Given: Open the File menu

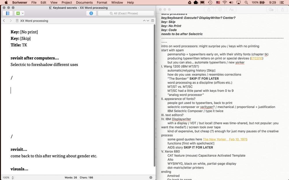Looking at the screenshot, I should tap(34, 2).
